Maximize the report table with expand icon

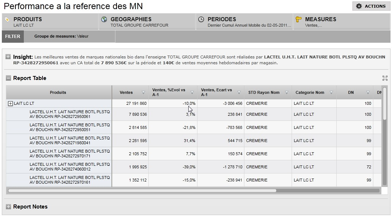[x=385, y=78]
